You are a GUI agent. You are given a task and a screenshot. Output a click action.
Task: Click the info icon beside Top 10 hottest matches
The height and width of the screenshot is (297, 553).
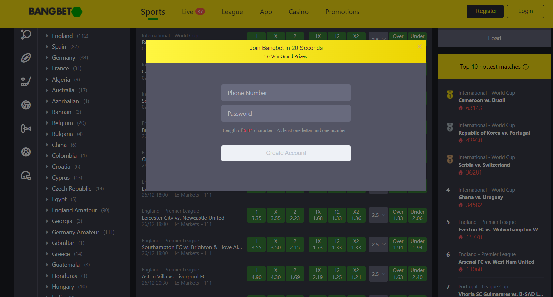tap(526, 67)
